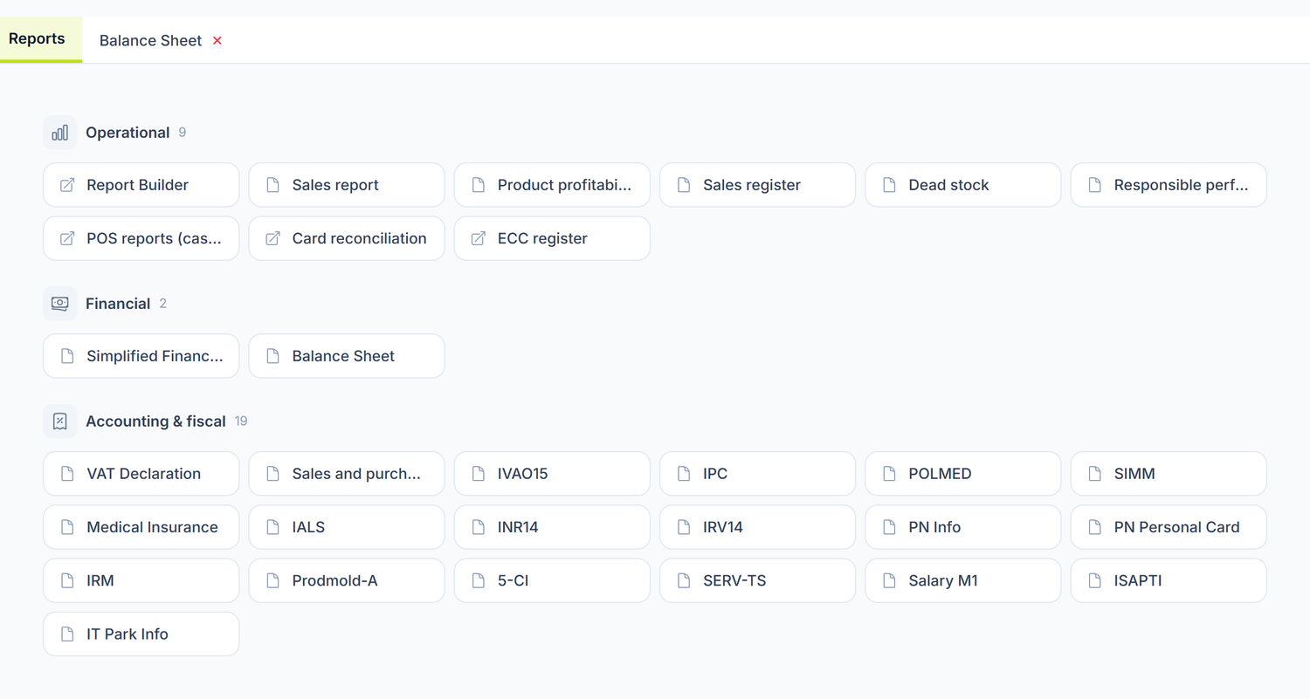Image resolution: width=1310 pixels, height=699 pixels.
Task: Click the document icon beside Sales register
Action: pos(684,185)
